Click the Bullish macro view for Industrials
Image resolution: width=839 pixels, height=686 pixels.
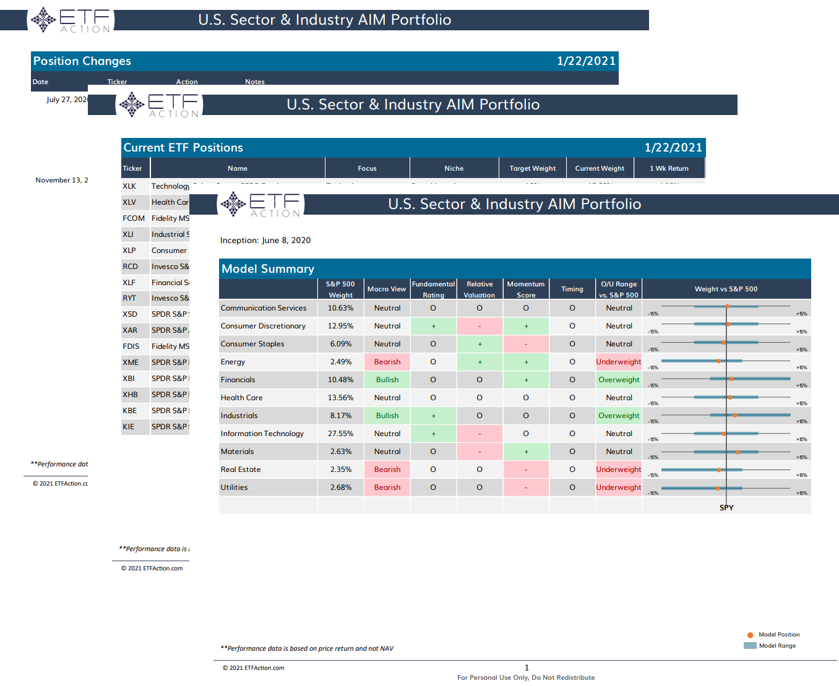coord(387,416)
